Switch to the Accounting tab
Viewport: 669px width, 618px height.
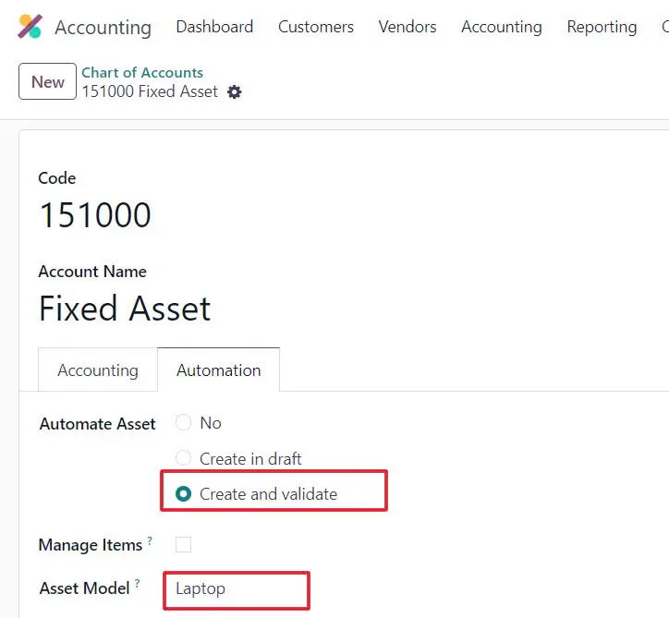coord(98,370)
